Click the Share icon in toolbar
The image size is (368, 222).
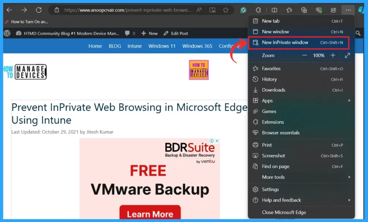coord(333,10)
